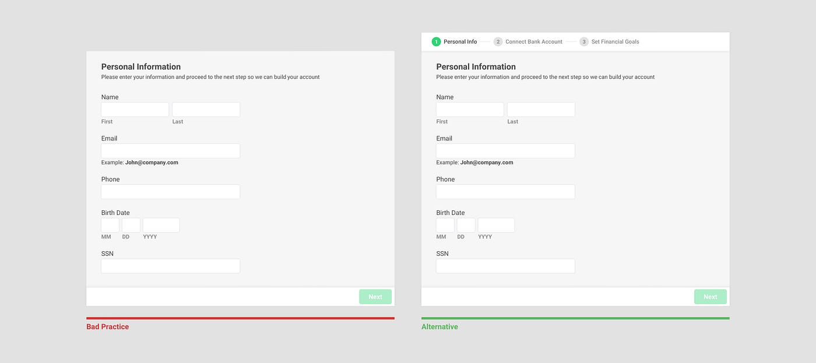Click Phone field in Bad Practice form
This screenshot has width=816, height=363.
171,192
